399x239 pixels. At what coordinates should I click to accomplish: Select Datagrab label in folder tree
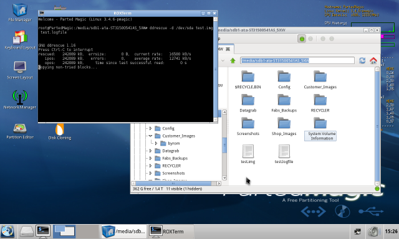[170, 151]
